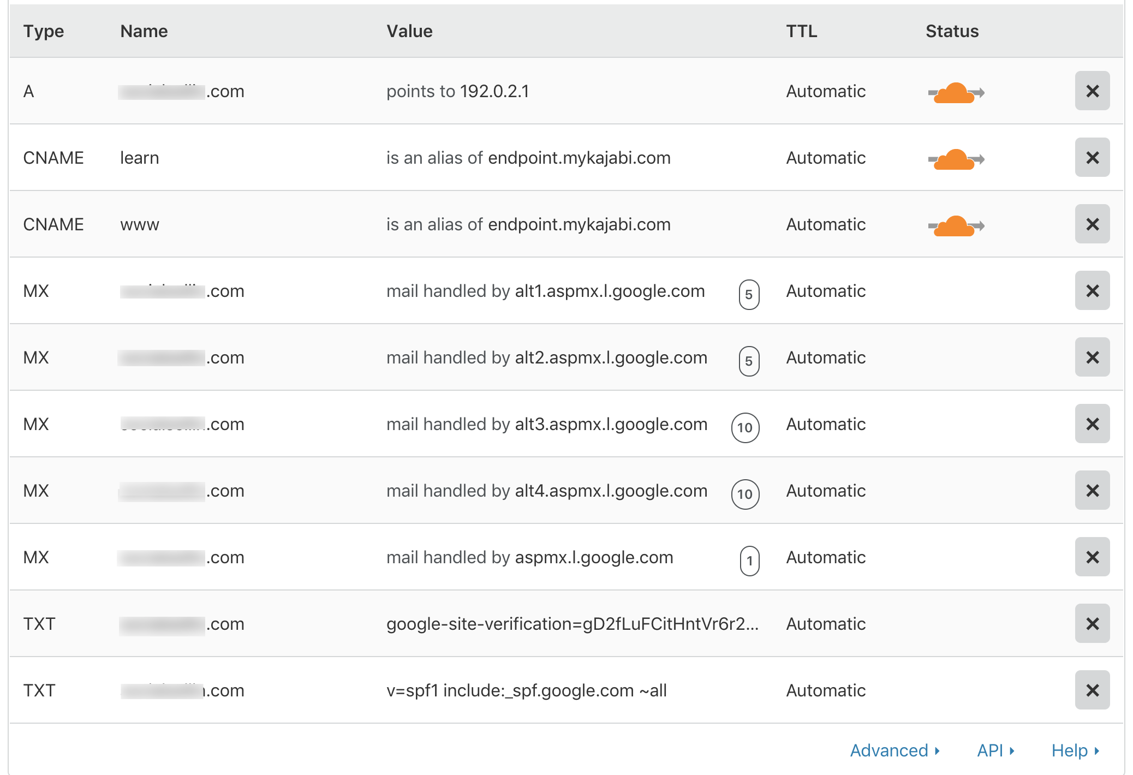The image size is (1133, 775).
Task: Edit the learn record name
Action: click(x=140, y=158)
